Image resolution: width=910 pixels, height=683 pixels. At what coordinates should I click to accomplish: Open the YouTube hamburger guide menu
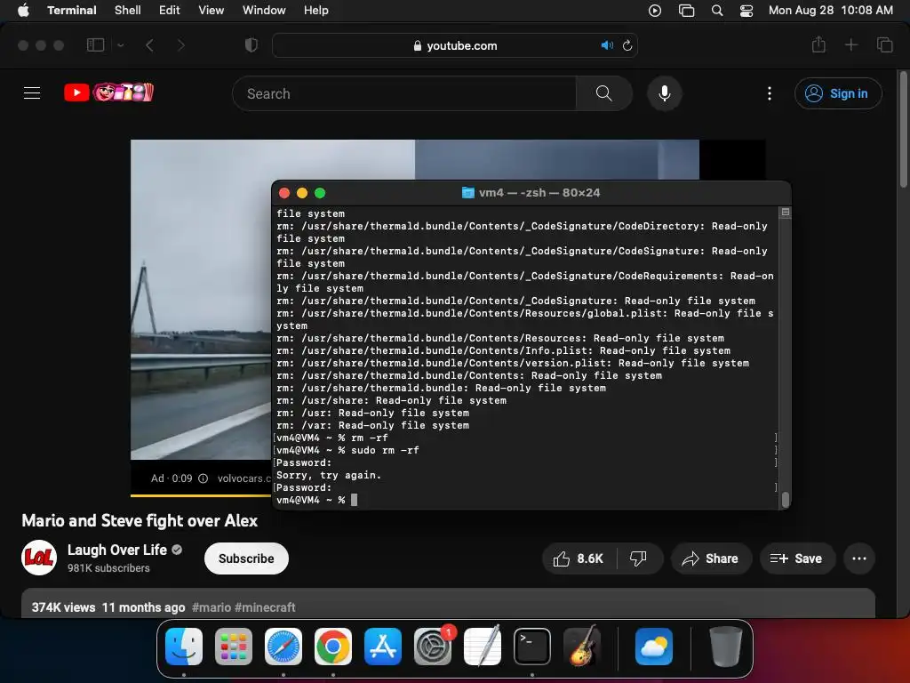pos(32,92)
